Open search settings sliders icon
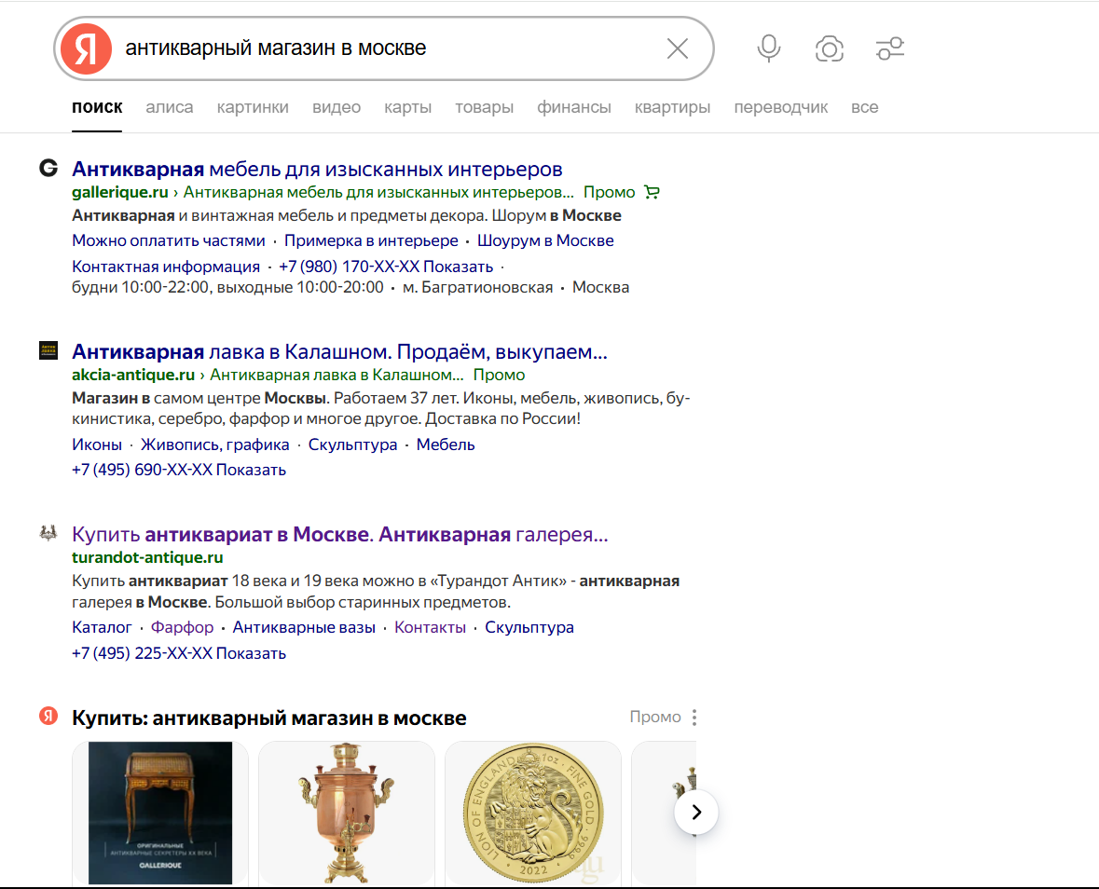This screenshot has width=1099, height=889. 890,49
